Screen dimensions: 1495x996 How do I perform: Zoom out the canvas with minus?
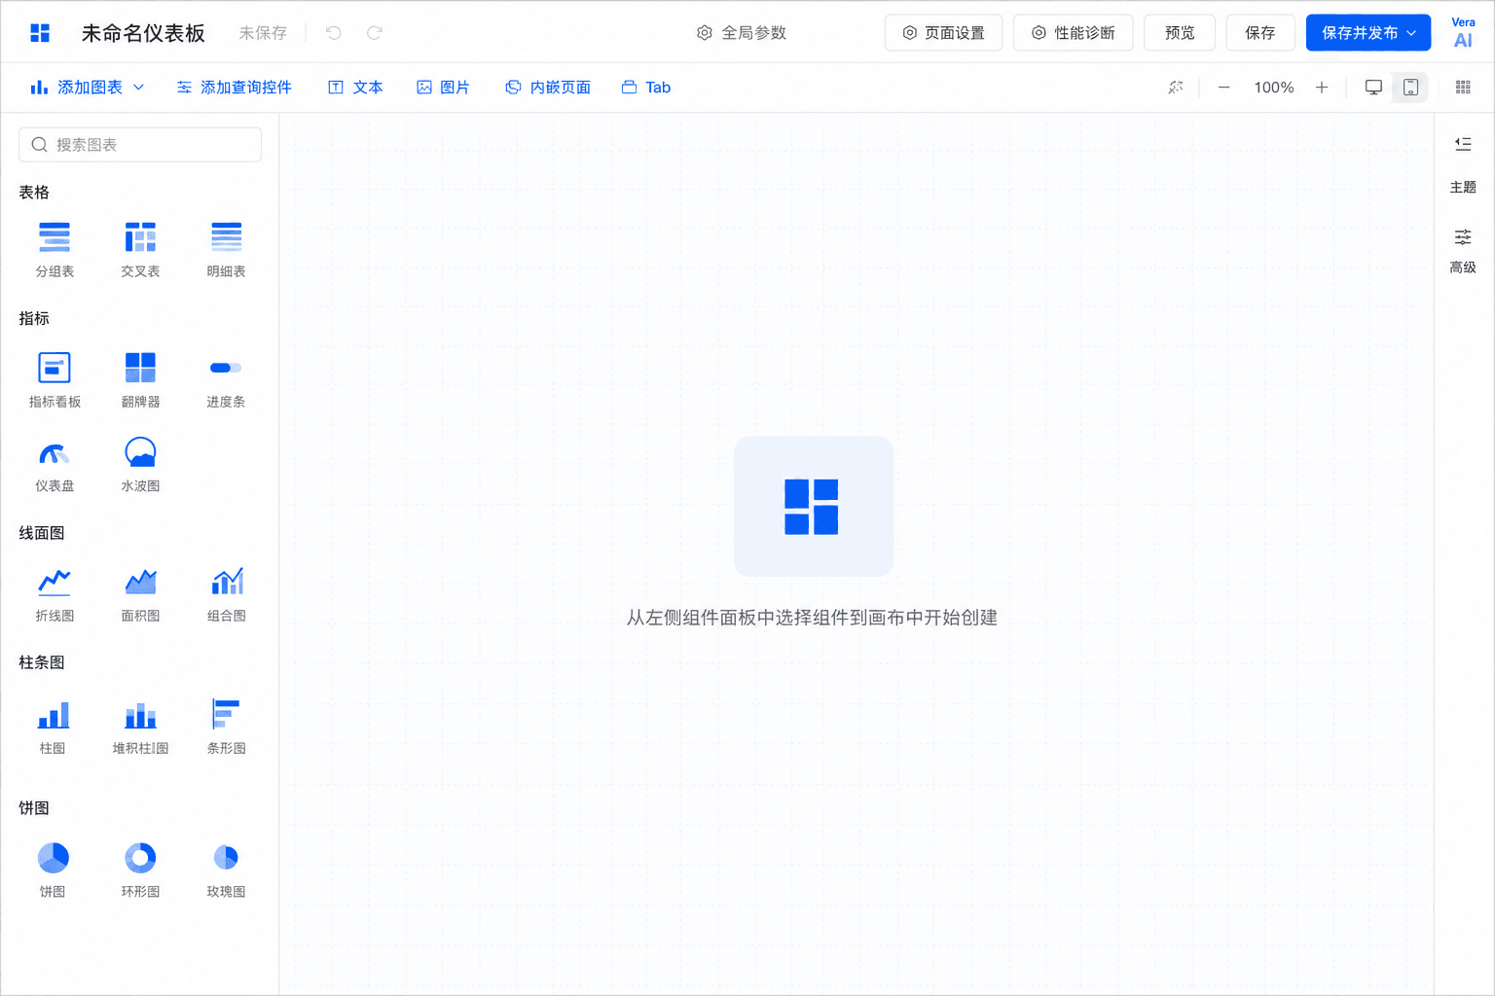point(1224,88)
